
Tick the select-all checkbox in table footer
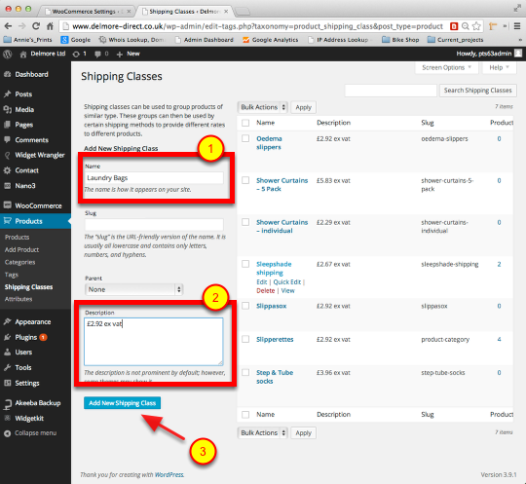pos(245,415)
